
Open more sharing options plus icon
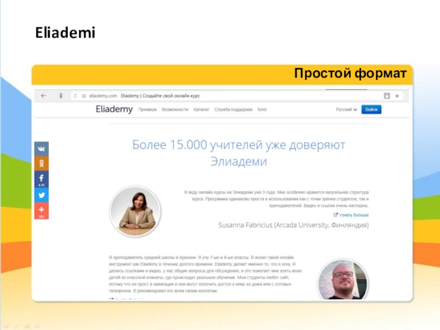point(42,211)
